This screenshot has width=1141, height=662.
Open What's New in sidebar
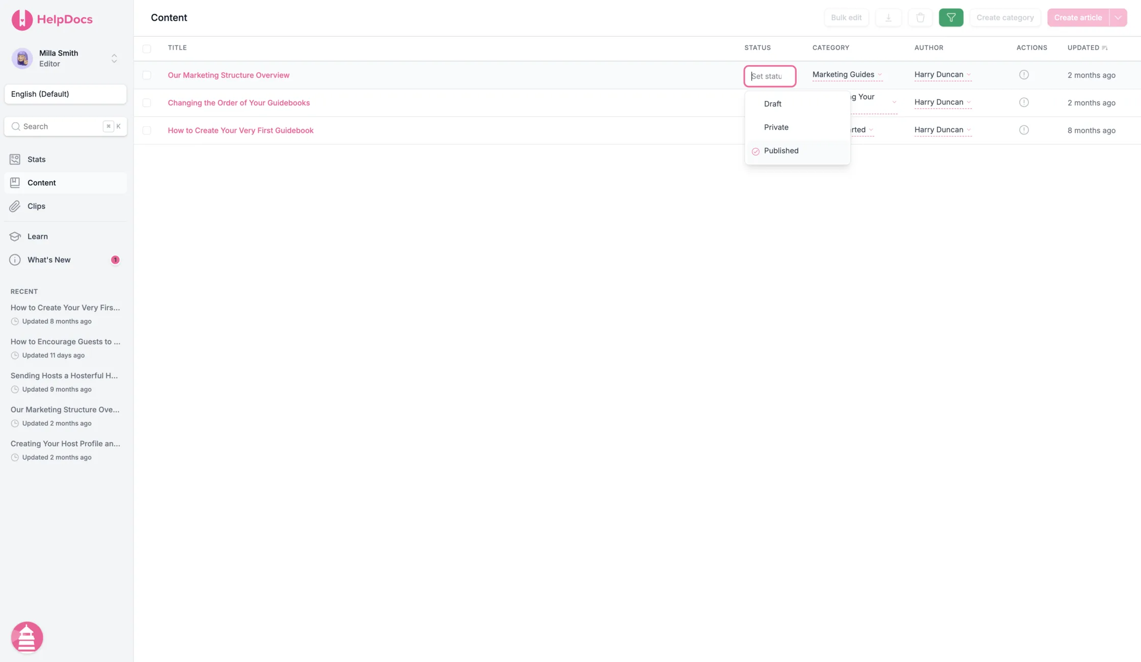pyautogui.click(x=65, y=260)
